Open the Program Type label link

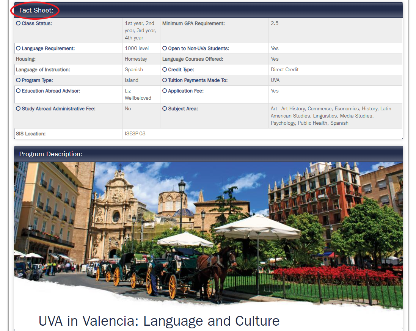pyautogui.click(x=38, y=80)
